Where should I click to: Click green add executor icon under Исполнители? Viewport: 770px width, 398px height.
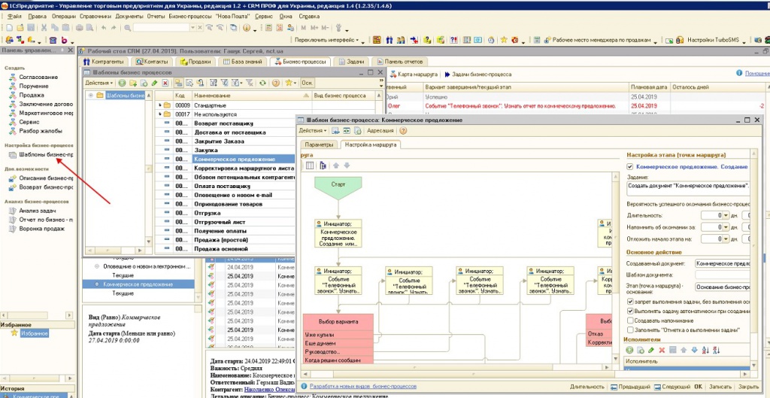629,350
